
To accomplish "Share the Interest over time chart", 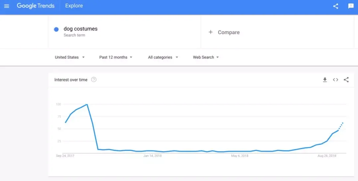I will [346, 79].
